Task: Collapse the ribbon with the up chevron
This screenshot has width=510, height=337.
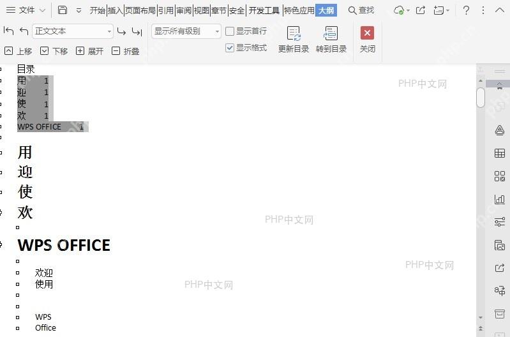Action: click(x=500, y=10)
